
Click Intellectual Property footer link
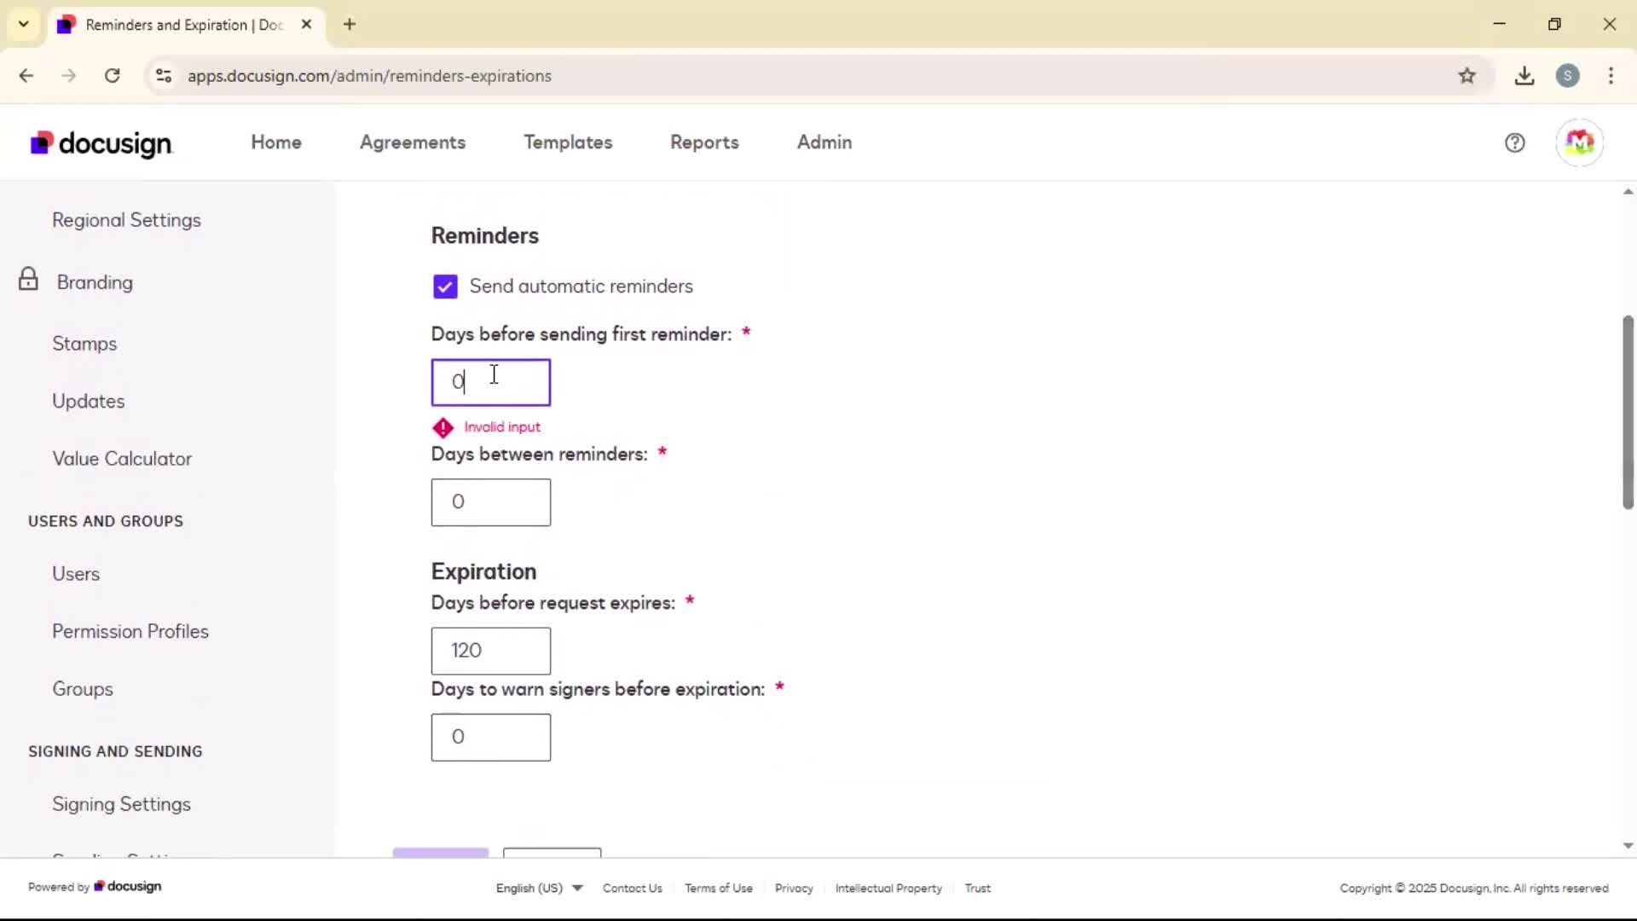[x=888, y=889]
